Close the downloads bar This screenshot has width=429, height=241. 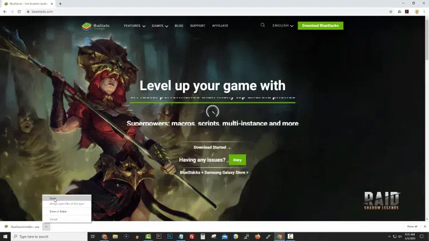(x=424, y=227)
